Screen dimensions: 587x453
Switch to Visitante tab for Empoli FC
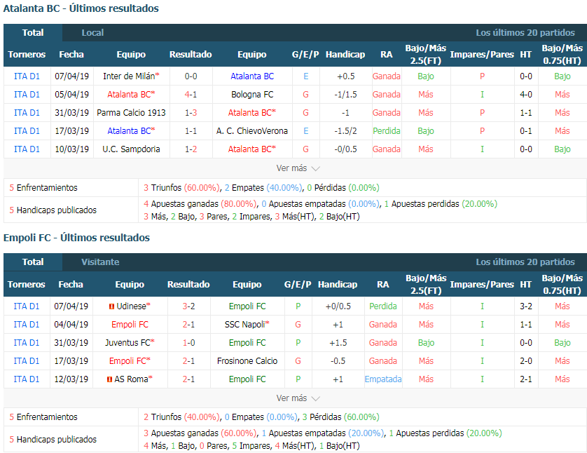pos(100,262)
